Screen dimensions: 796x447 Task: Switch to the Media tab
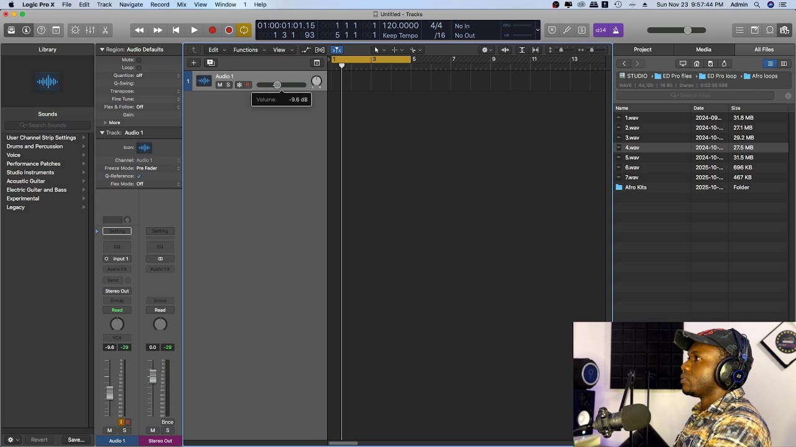point(703,50)
